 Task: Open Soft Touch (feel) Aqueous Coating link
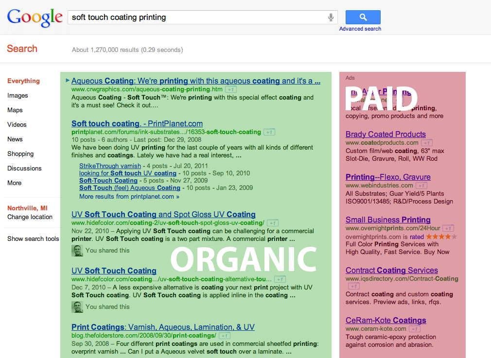click(x=130, y=188)
